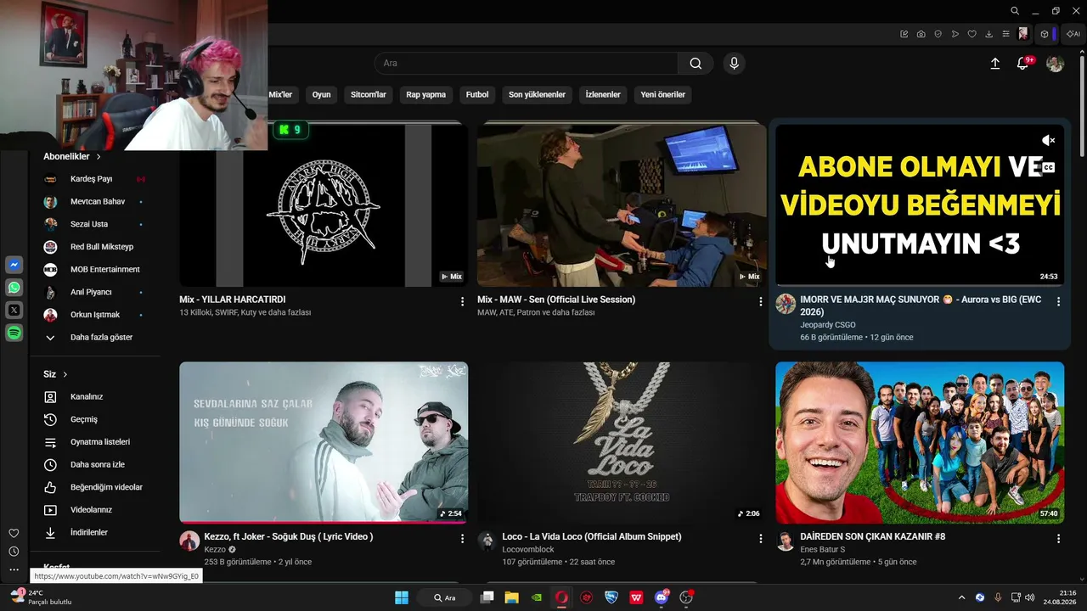Click the browser profile picture in the toolbar
The height and width of the screenshot is (611, 1087).
pyautogui.click(x=1023, y=34)
